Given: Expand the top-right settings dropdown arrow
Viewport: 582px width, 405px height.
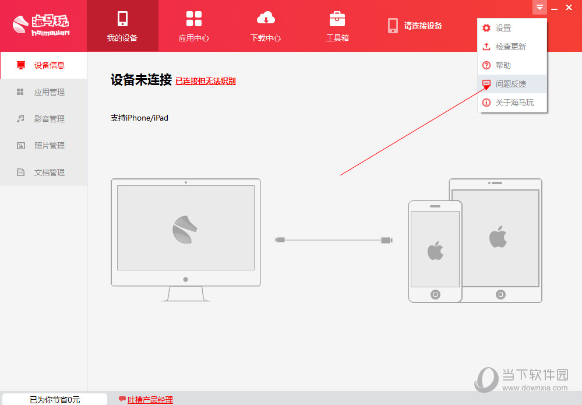Looking at the screenshot, I should pos(539,8).
